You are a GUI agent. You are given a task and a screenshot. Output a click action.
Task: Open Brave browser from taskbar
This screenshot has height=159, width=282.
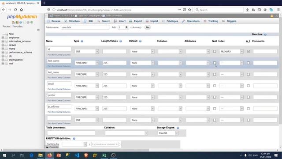point(86,155)
